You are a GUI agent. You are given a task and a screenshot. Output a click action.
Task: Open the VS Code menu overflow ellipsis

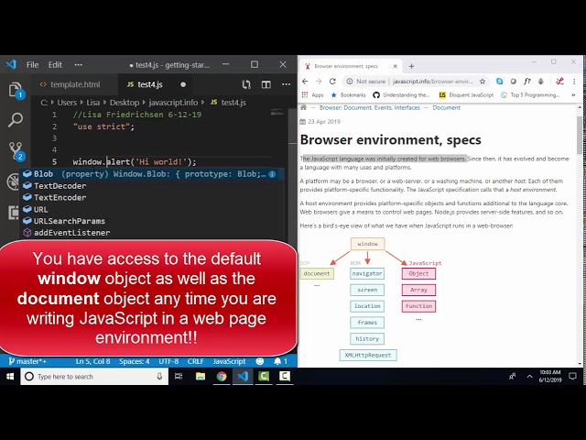78,65
